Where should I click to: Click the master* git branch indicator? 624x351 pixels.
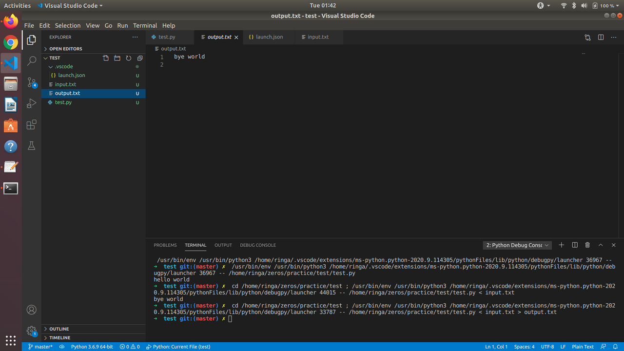[40, 347]
